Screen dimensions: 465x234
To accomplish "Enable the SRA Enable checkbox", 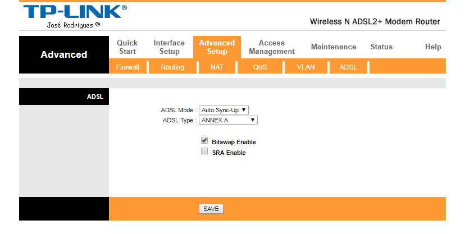I will 204,152.
